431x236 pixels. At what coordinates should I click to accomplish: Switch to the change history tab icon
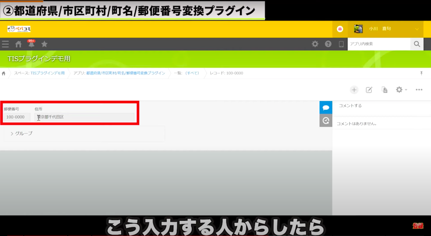[326, 121]
